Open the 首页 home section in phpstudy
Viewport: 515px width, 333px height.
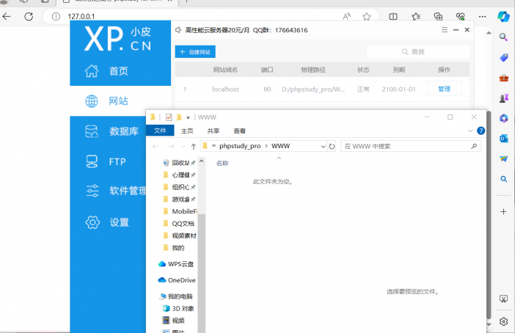(x=106, y=71)
